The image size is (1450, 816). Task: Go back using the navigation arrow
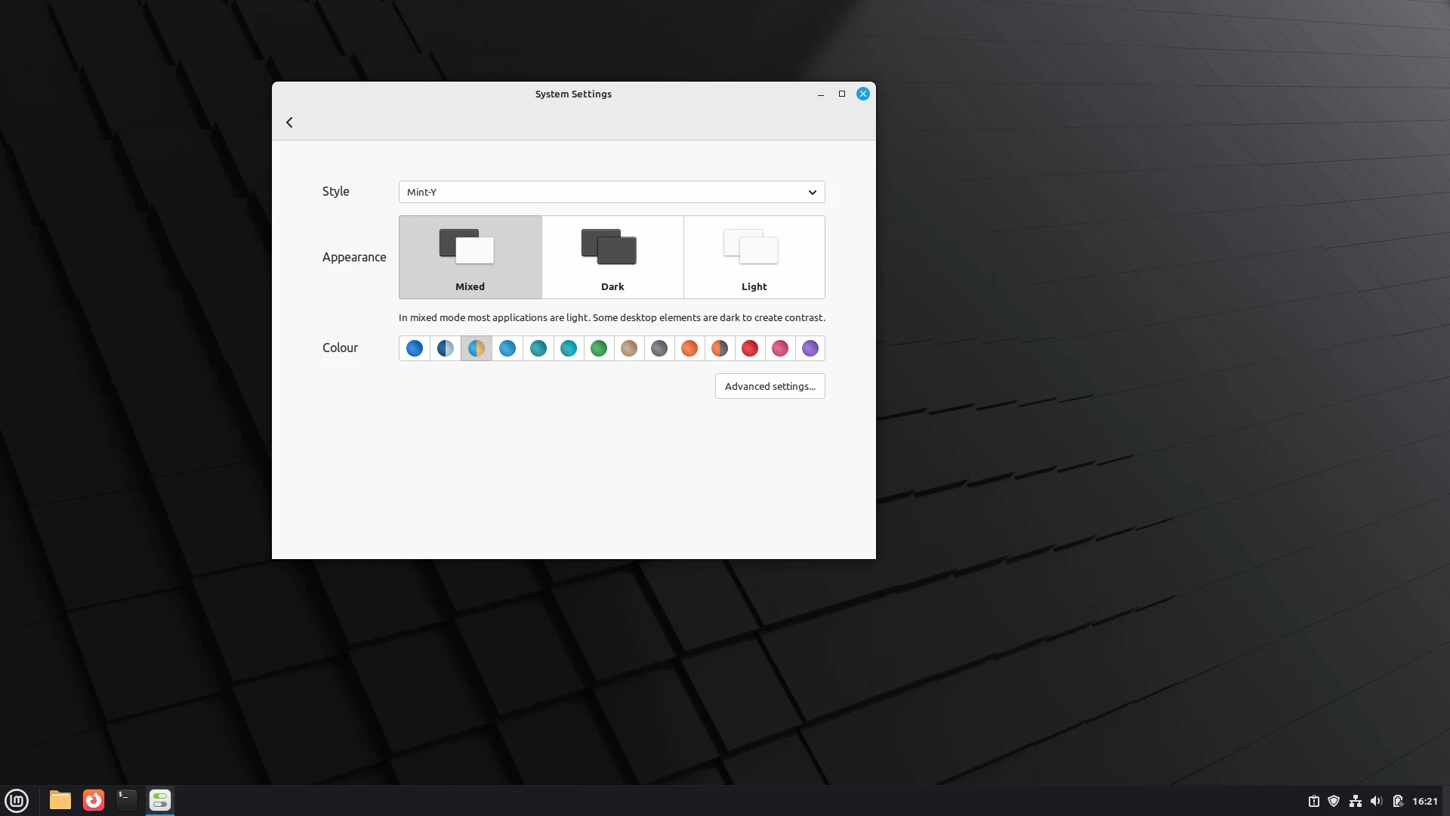click(289, 122)
